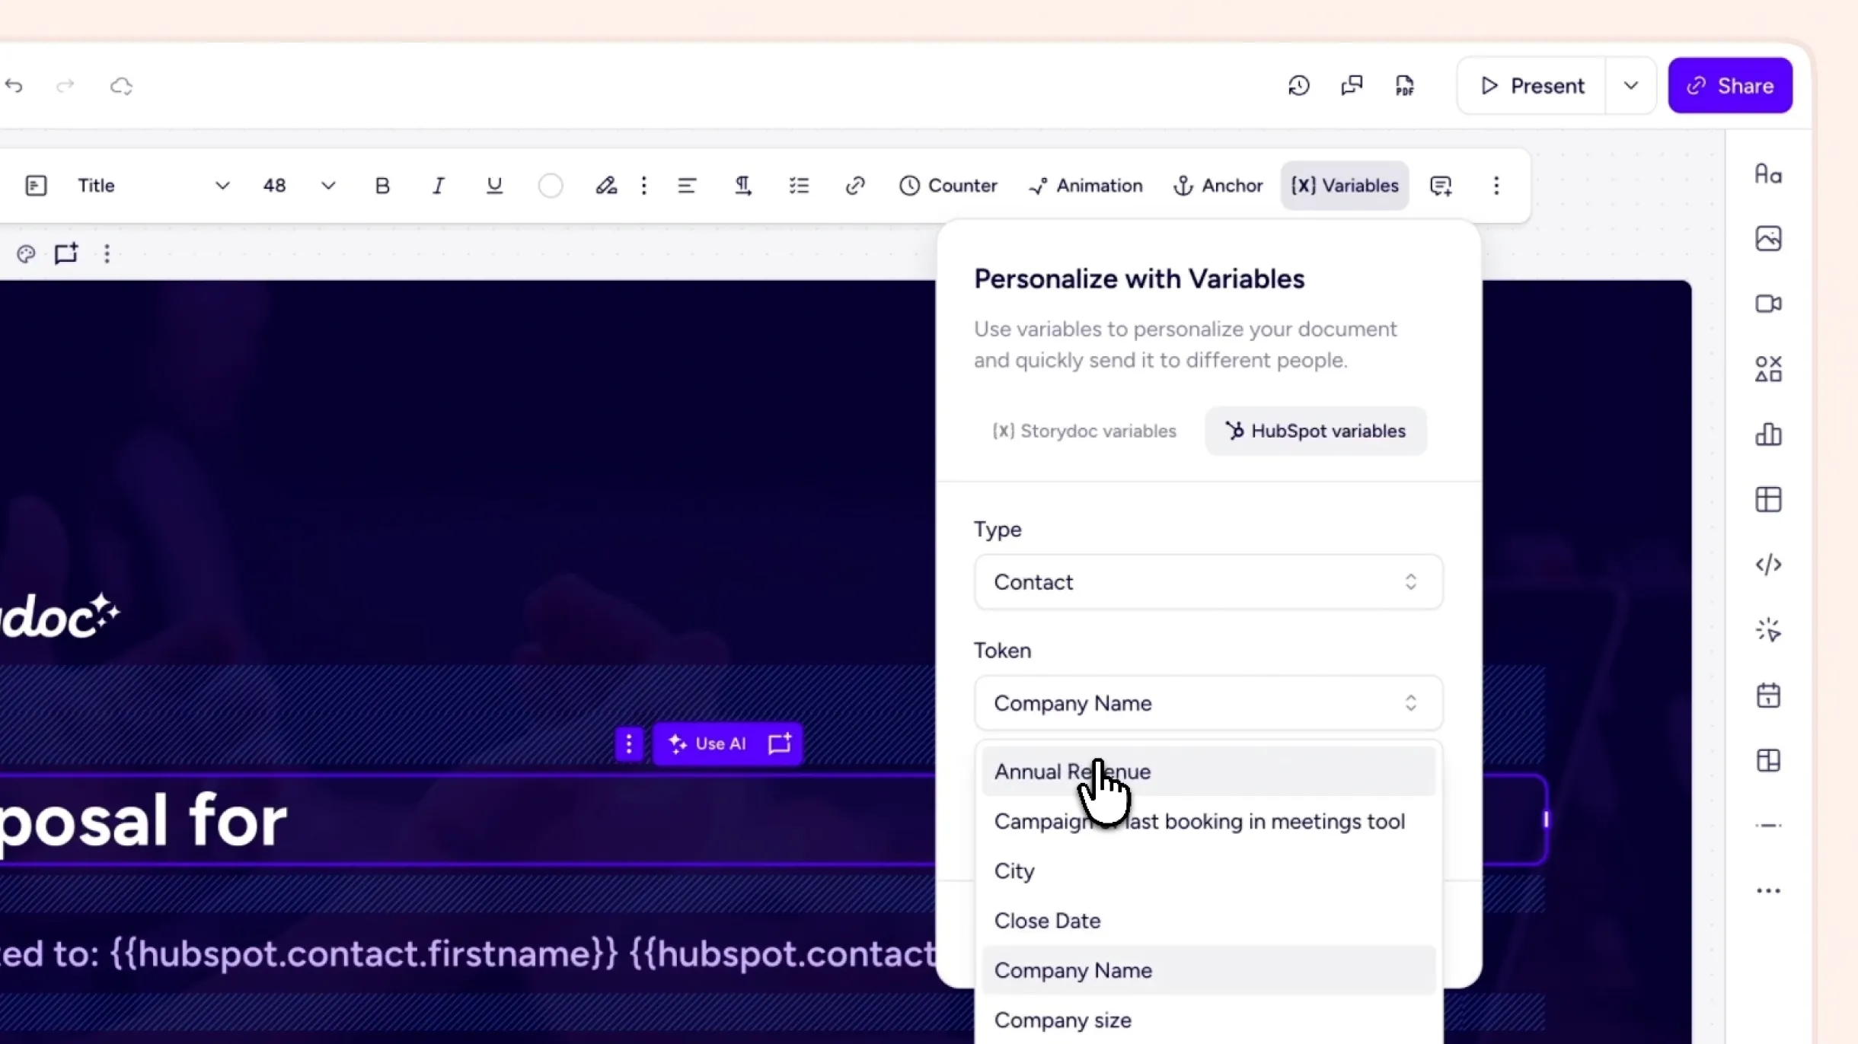Image resolution: width=1858 pixels, height=1044 pixels.
Task: Open the white text color swatch
Action: 550,186
